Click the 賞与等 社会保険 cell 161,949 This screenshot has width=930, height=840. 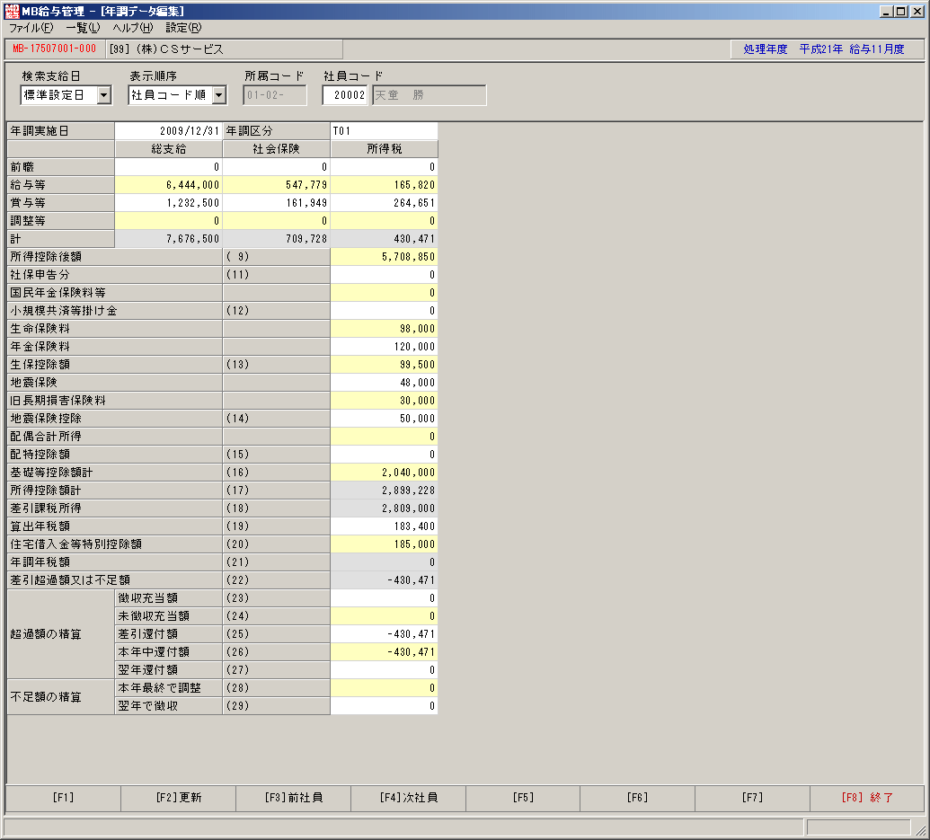(x=277, y=203)
